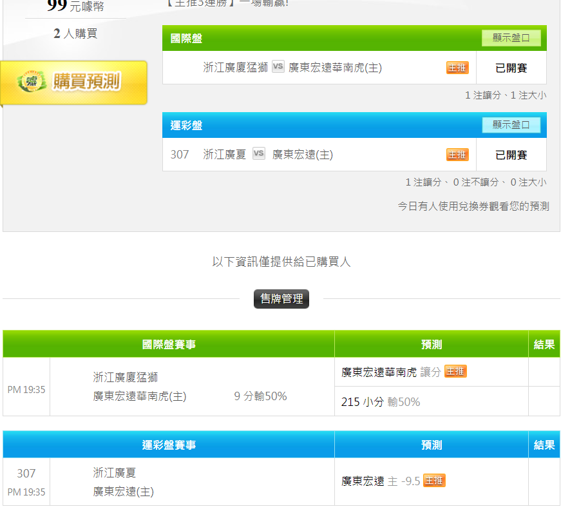The width and height of the screenshot is (561, 520).
Task: Click 已開賽 status in the 國際盤 row
Action: click(511, 68)
